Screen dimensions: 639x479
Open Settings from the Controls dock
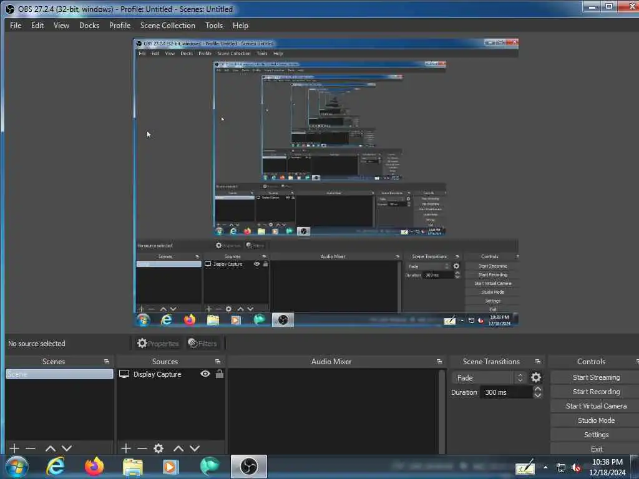[596, 435]
